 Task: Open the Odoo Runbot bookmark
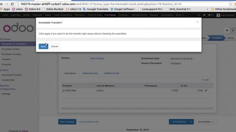(53, 9)
